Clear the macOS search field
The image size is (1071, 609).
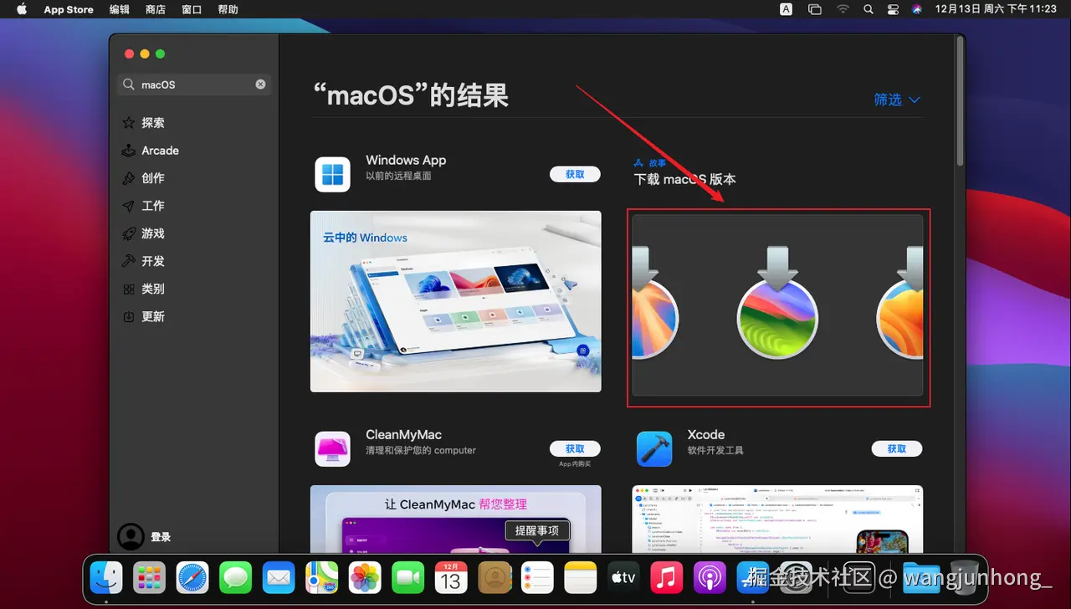(260, 84)
